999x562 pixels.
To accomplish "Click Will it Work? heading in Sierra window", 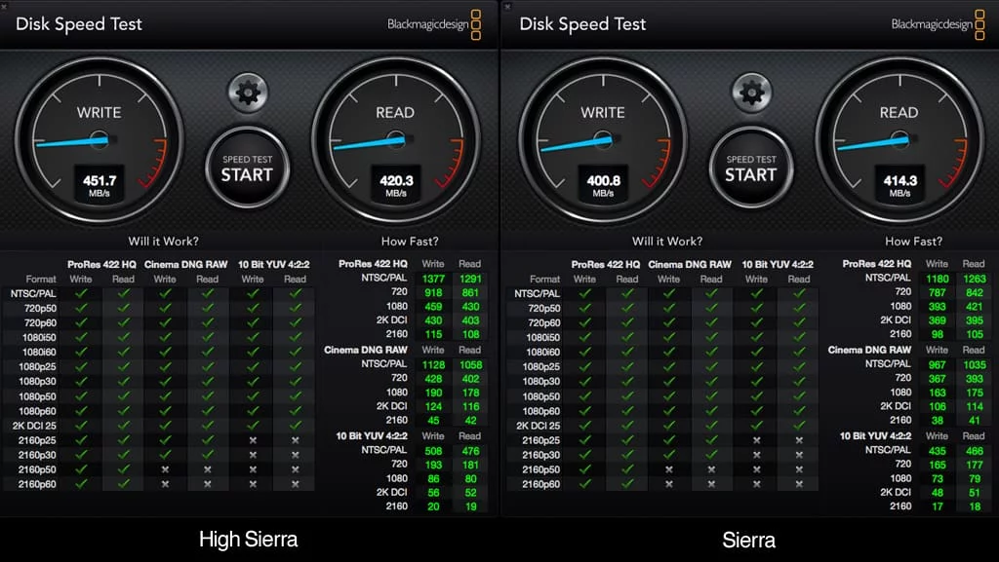I will (667, 241).
